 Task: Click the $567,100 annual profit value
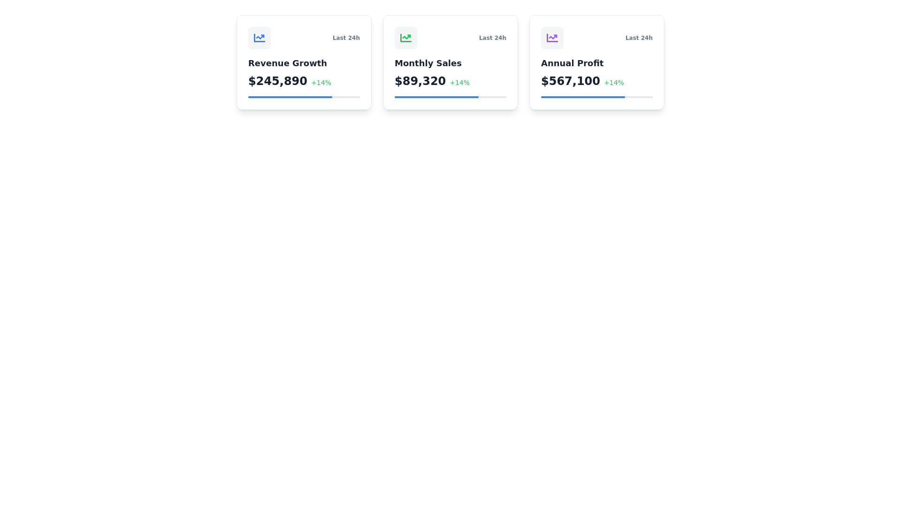pos(571,81)
